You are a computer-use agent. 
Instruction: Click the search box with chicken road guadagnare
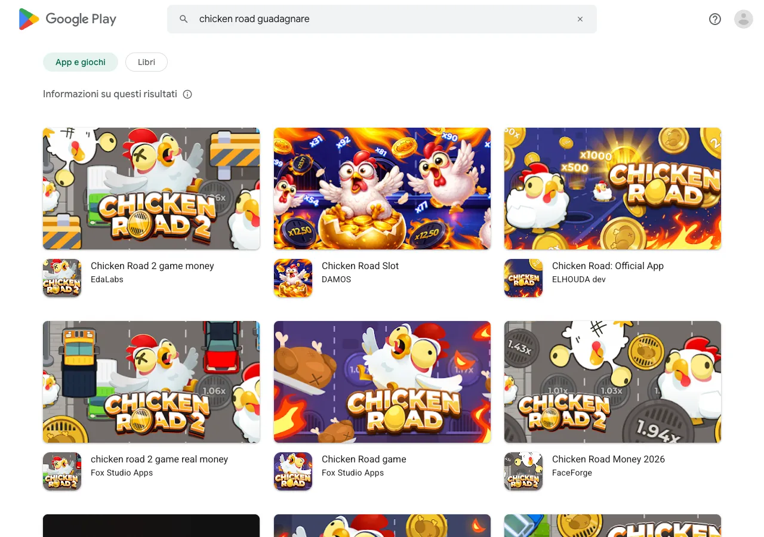click(x=382, y=19)
